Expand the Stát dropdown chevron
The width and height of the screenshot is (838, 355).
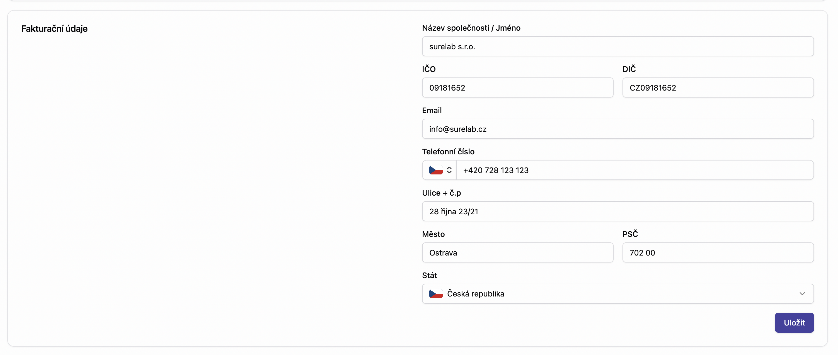coord(802,294)
